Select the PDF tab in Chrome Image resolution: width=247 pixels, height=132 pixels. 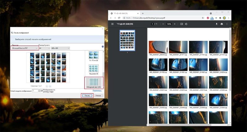(x=124, y=14)
